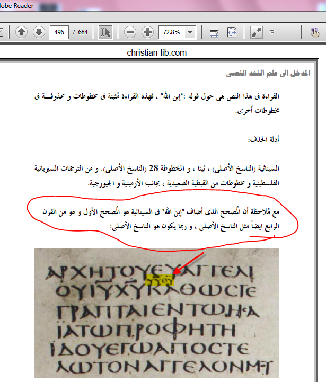Viewport: 326px width, 382px height.
Task: Activate the Select tool cursor icon
Action: pos(105,32)
